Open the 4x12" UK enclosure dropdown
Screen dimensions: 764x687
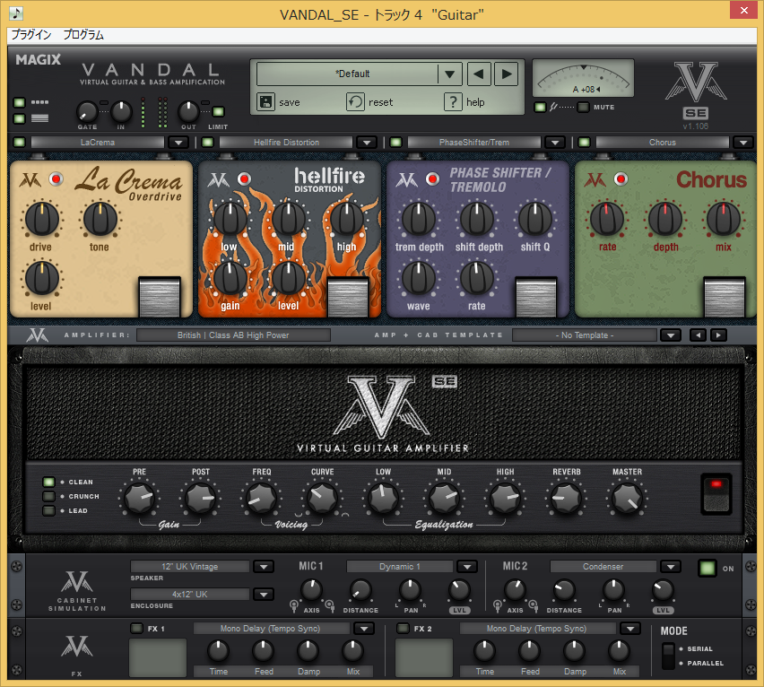coord(264,594)
